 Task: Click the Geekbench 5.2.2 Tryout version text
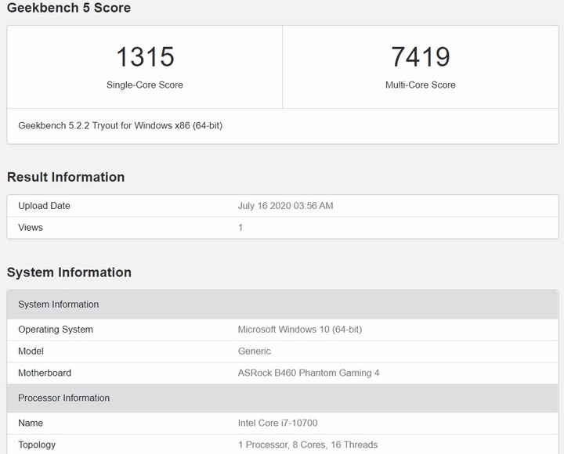point(120,126)
